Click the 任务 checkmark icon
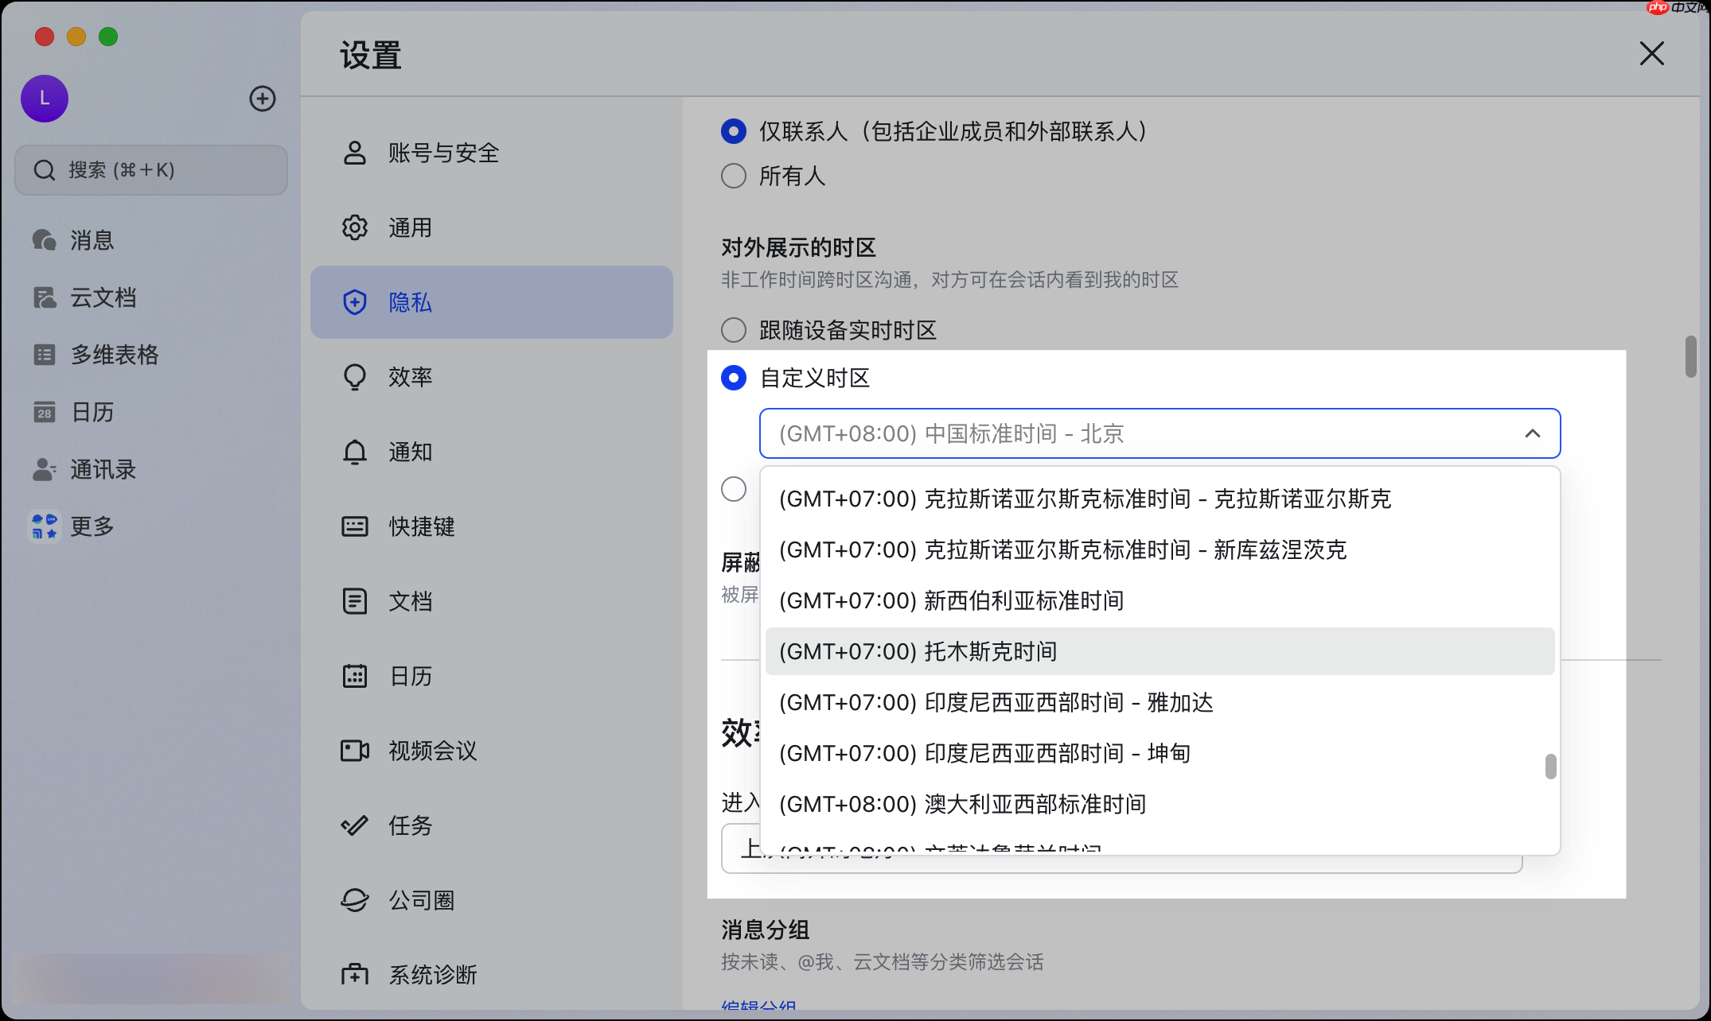The height and width of the screenshot is (1021, 1711). pyautogui.click(x=355, y=825)
